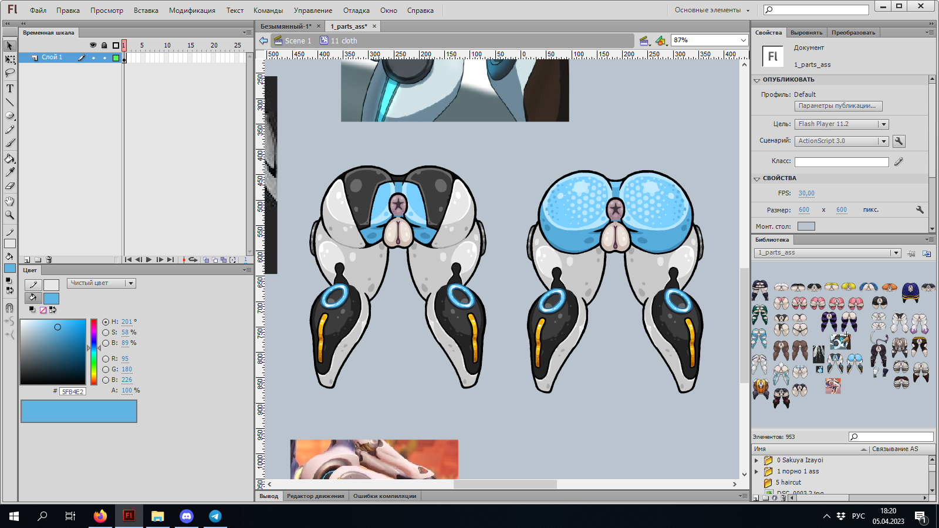Collapse the СВОЙСТВА section

[757, 178]
